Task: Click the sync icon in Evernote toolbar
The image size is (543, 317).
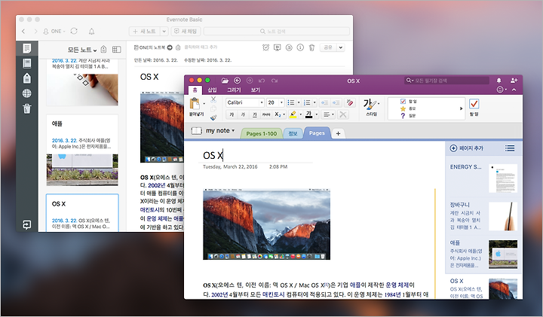Action: tap(74, 31)
